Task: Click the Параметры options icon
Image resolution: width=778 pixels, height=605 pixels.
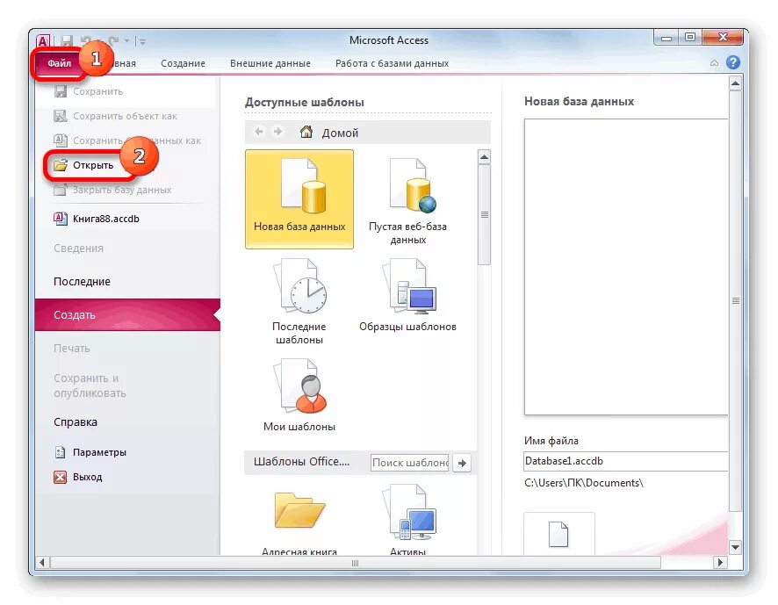Action: (x=60, y=452)
